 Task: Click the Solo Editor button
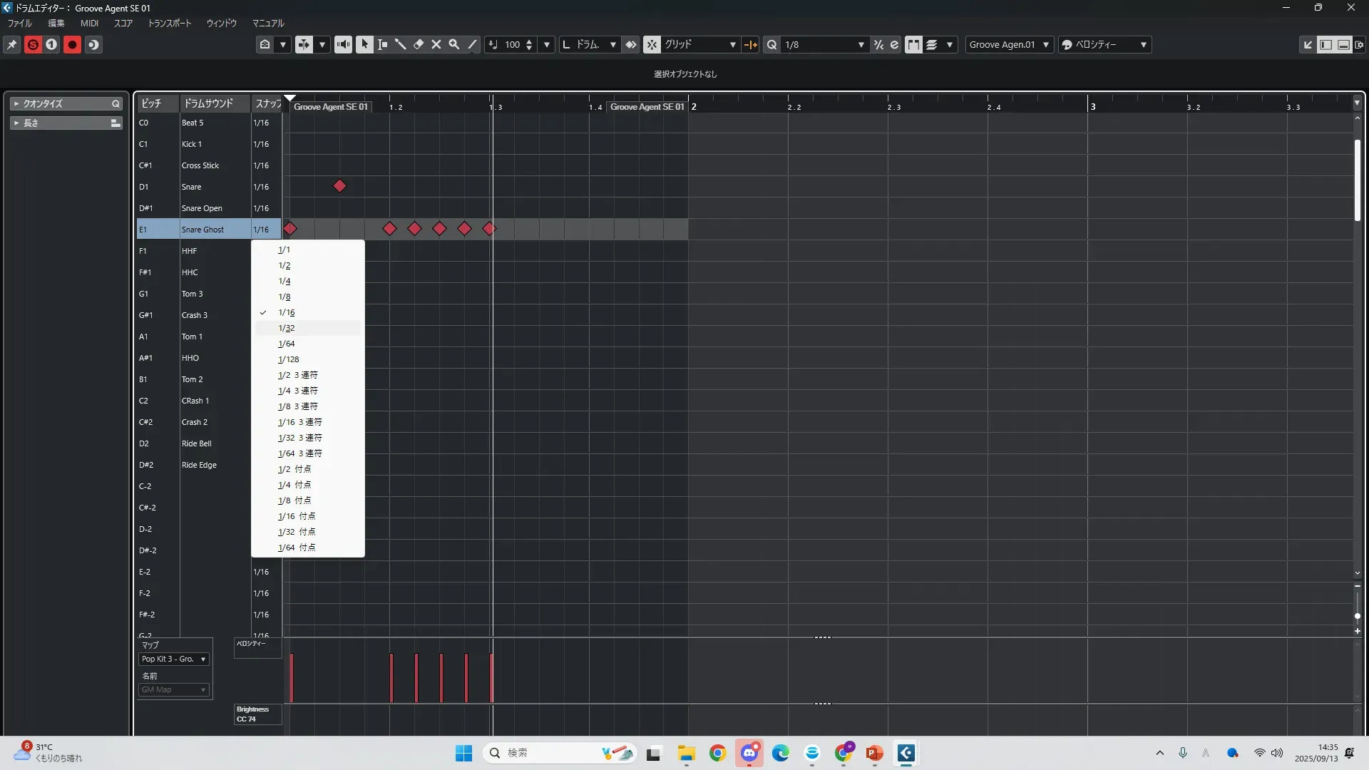(33, 44)
